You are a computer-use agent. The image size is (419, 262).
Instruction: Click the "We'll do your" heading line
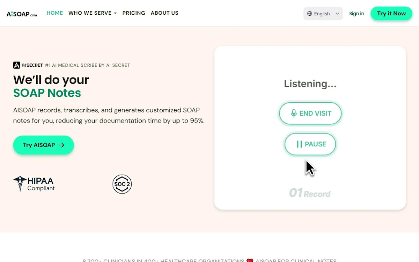click(x=51, y=80)
